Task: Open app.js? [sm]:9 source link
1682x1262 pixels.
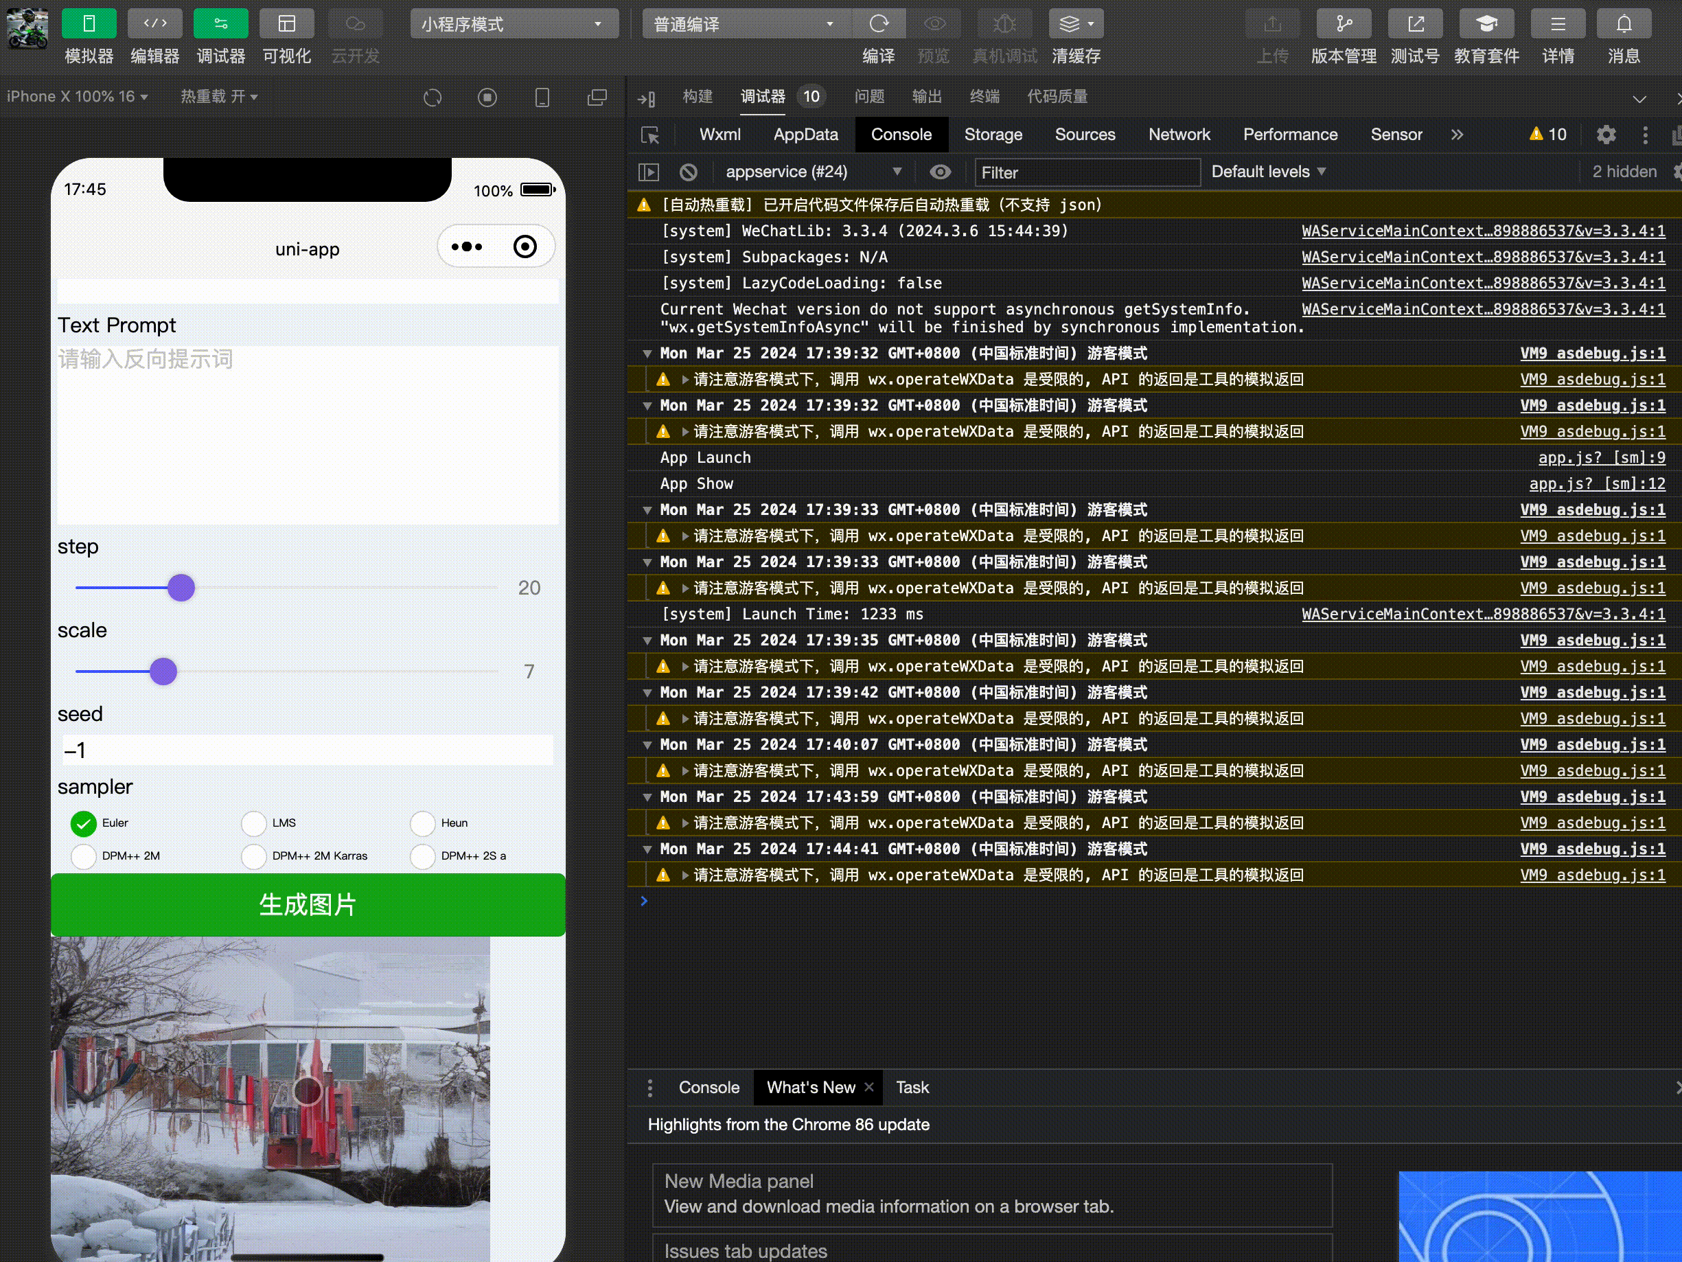Action: click(1602, 457)
